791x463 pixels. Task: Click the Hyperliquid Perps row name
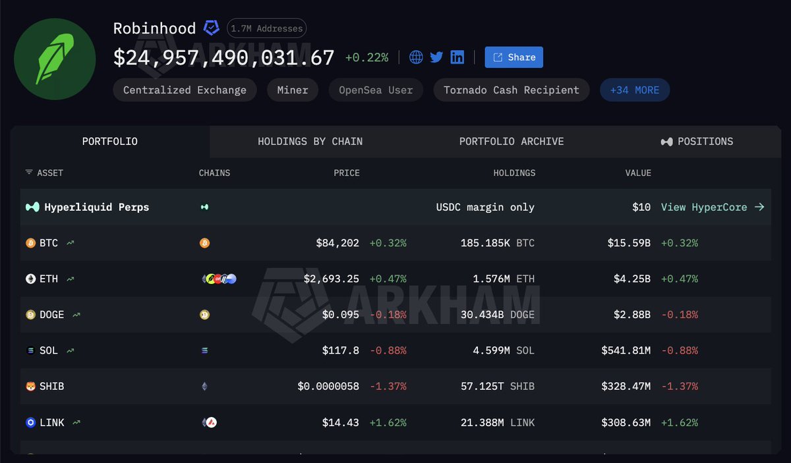click(x=97, y=207)
